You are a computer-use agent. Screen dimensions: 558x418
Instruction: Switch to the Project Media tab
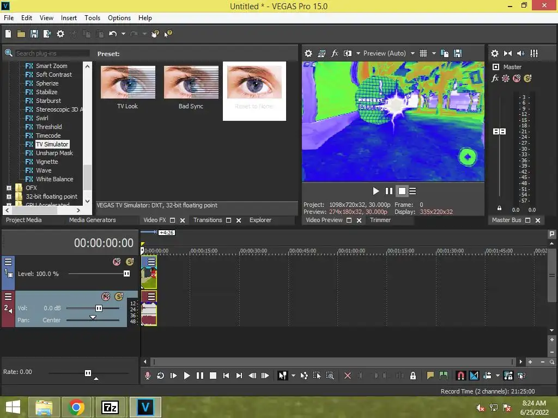(24, 220)
